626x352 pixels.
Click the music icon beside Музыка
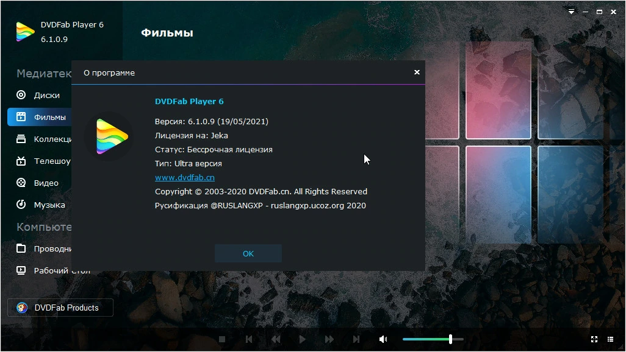click(x=21, y=205)
